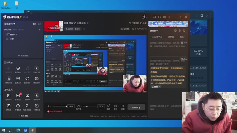Click the microphone volume slider
This screenshot has height=133, width=237.
pyautogui.click(x=60, y=106)
